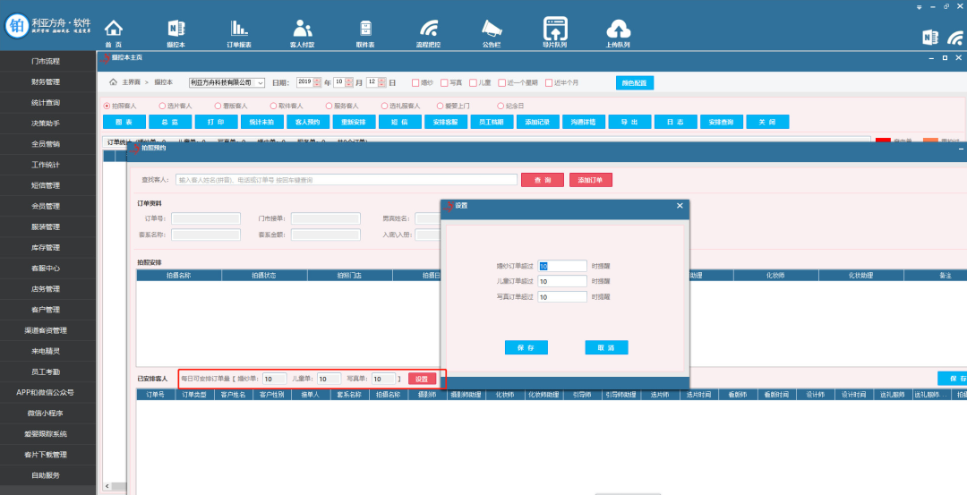Select the 选片客人 radio button
This screenshot has width=967, height=495.
pyautogui.click(x=162, y=106)
